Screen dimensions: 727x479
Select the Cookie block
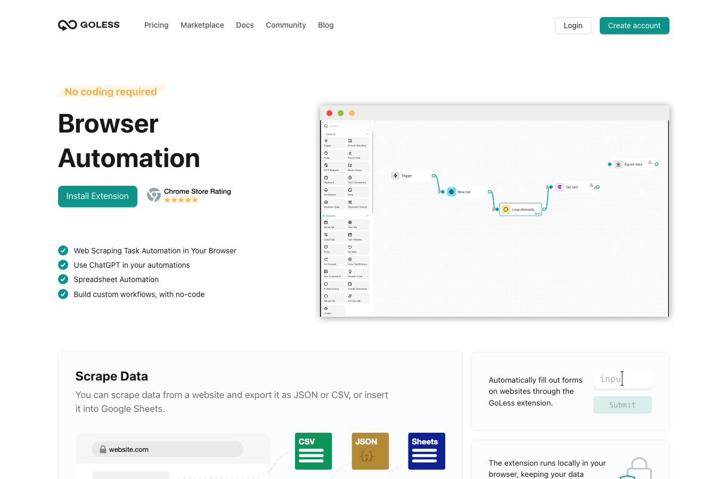coord(334,310)
